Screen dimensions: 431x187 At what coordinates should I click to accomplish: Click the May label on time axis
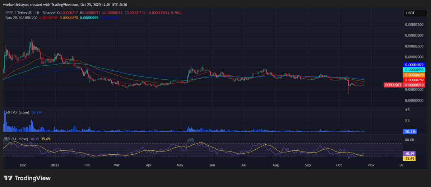(181, 165)
